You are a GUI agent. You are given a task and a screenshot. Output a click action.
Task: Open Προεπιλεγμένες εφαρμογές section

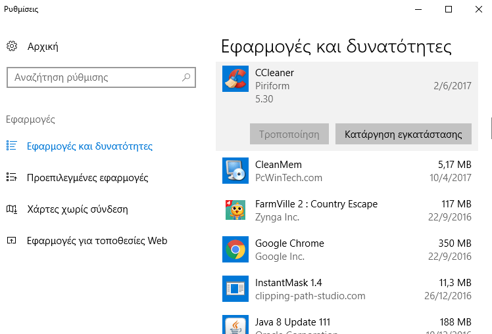[87, 177]
